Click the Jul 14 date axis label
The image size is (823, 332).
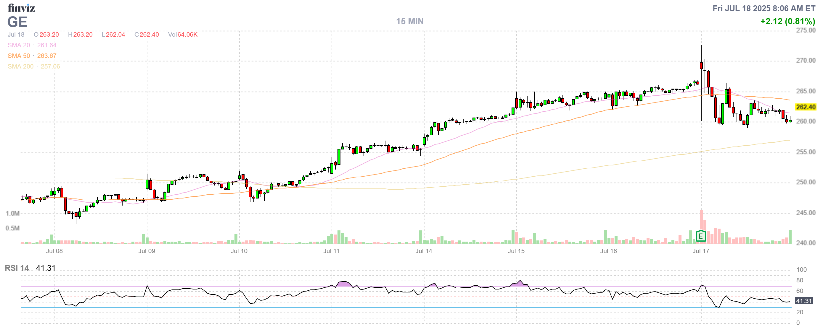click(424, 251)
